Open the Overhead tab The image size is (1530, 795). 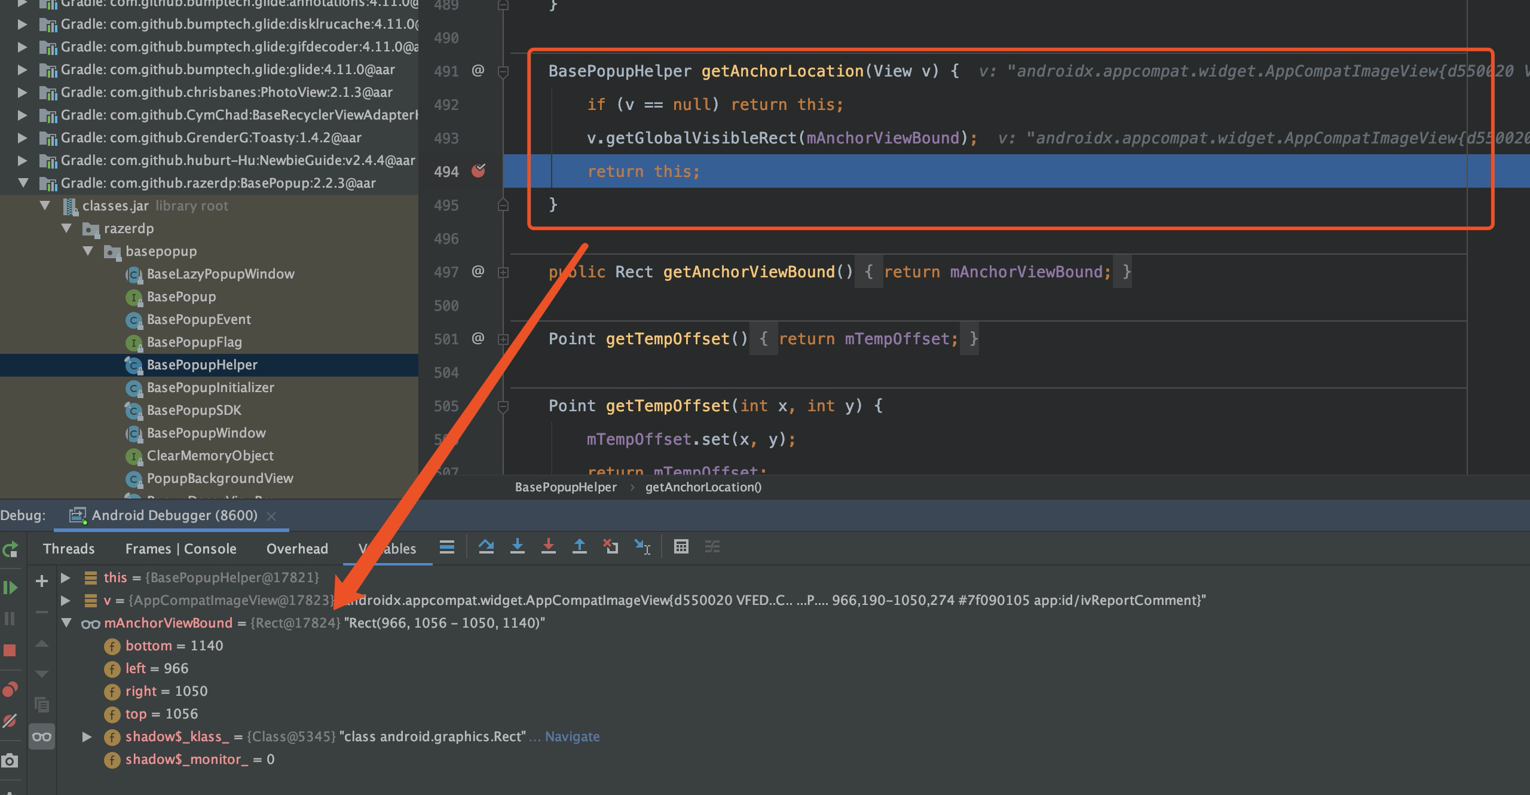[x=297, y=548]
